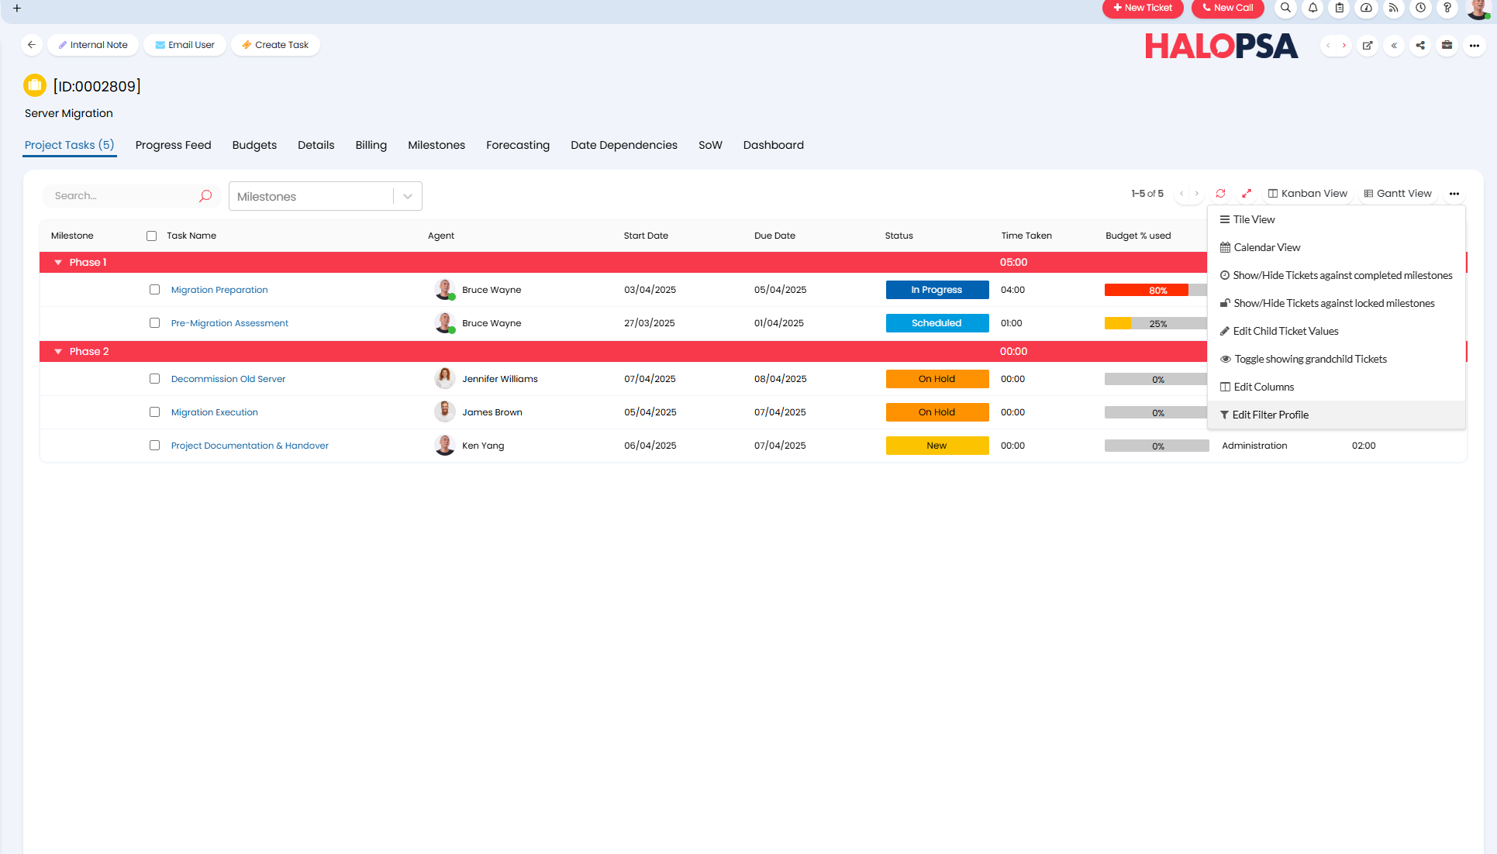Click the magnifier search icon in top bar

tap(1285, 8)
